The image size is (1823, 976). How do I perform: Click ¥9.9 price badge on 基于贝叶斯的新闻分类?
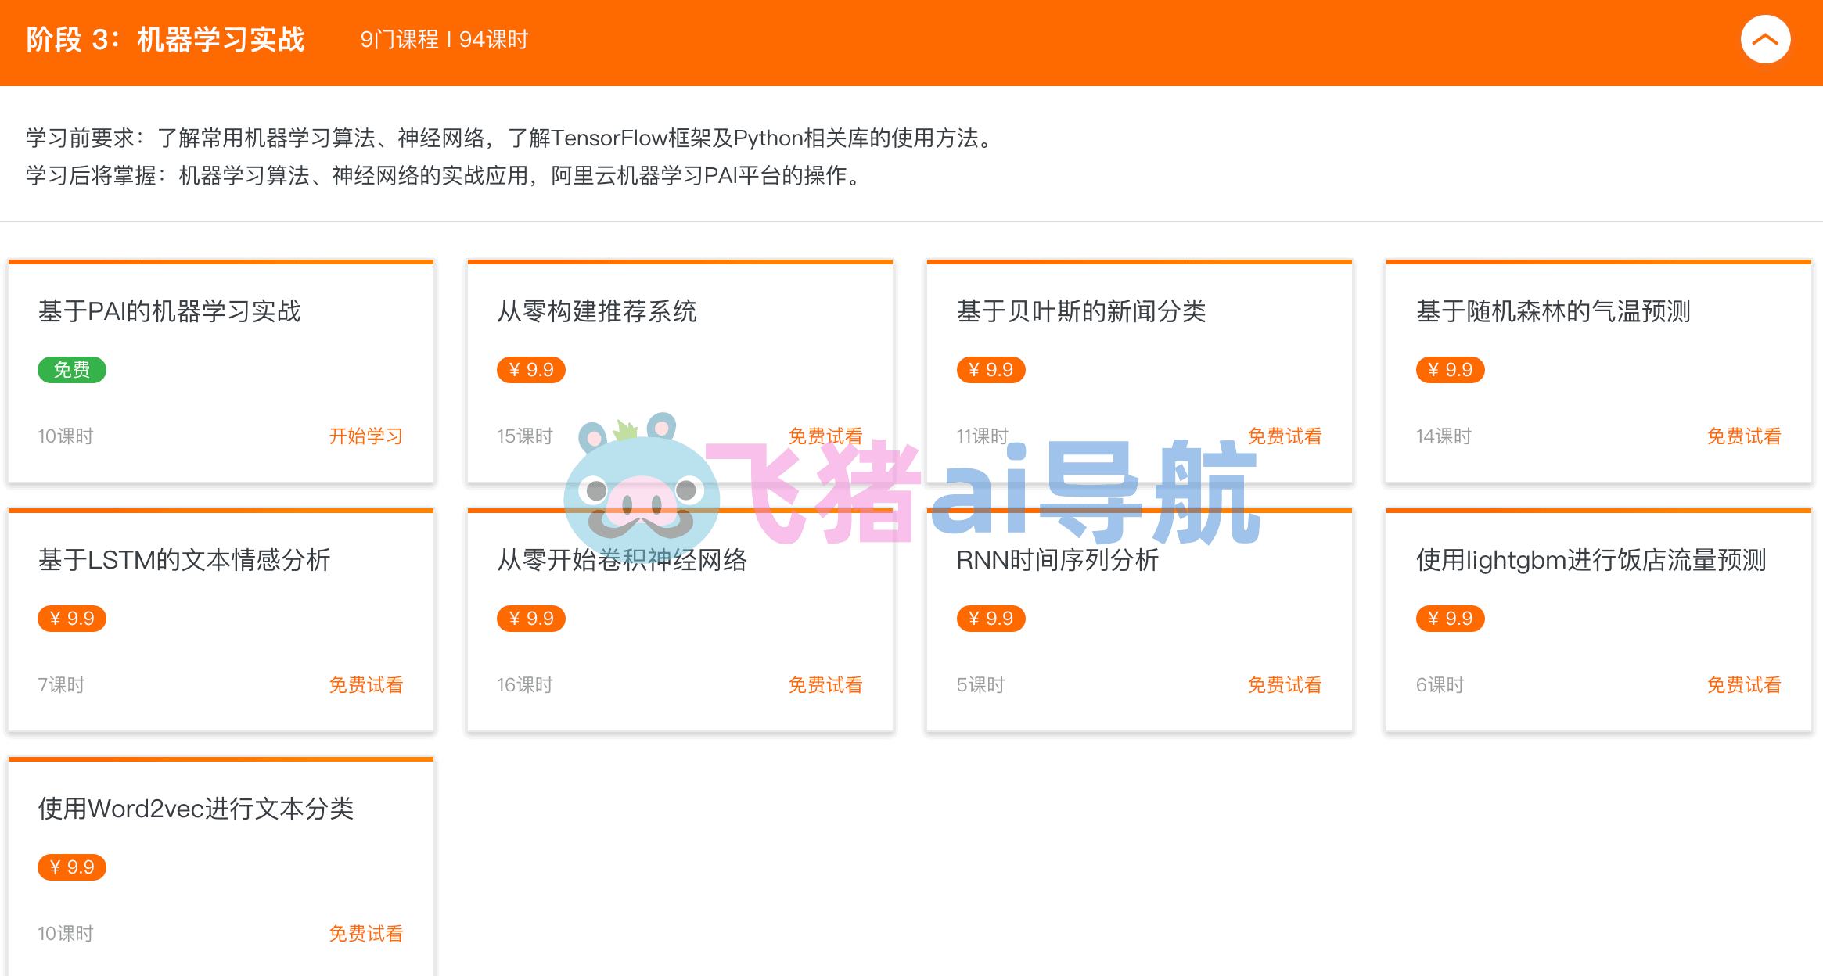[x=991, y=369]
